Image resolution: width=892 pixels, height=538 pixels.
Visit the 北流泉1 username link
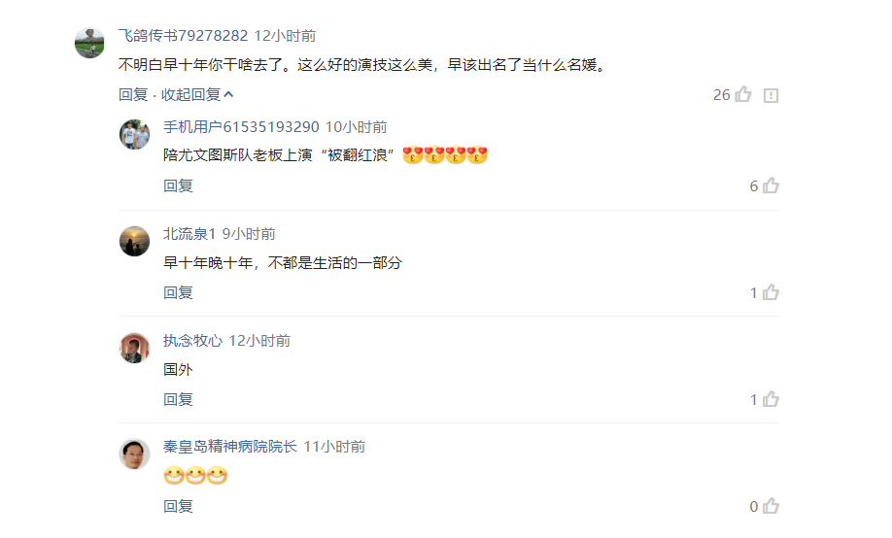[x=189, y=234]
